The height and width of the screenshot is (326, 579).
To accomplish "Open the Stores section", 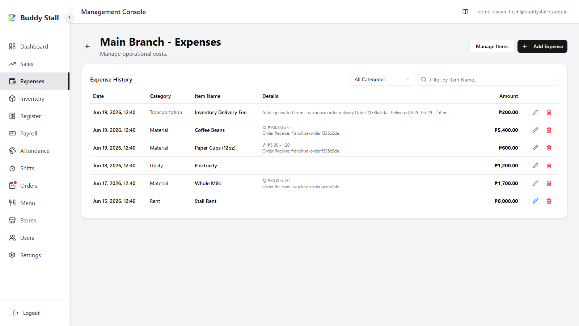I will click(x=34, y=220).
